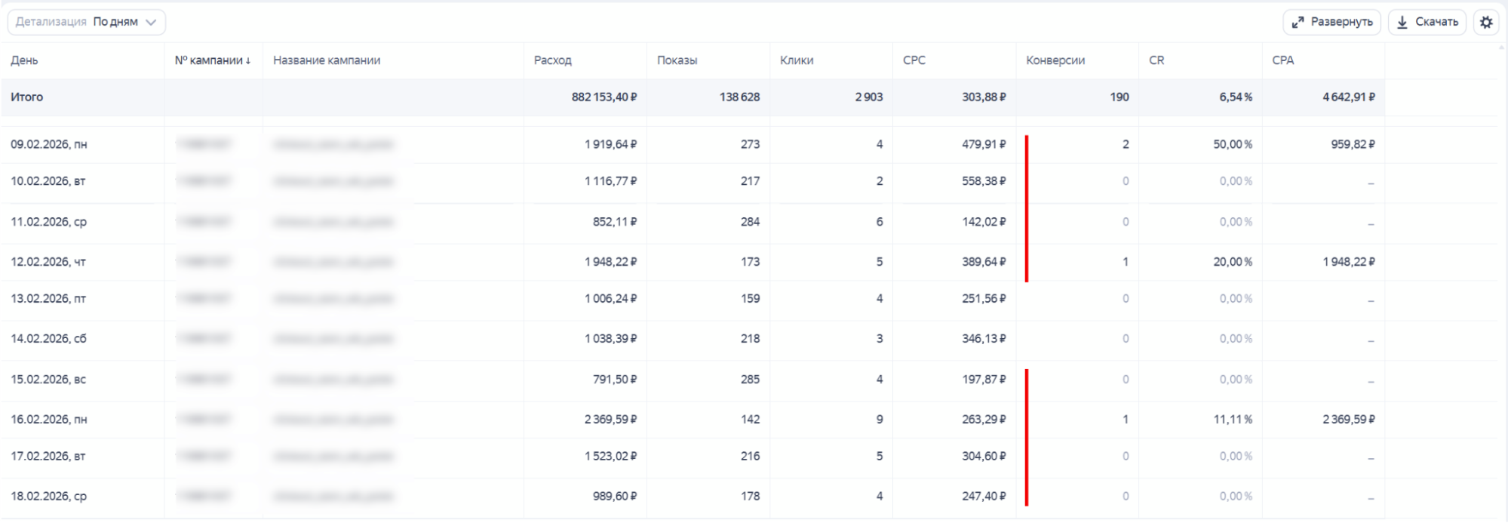Image resolution: width=1508 pixels, height=523 pixels.
Task: Click the CPC column header
Action: [x=914, y=60]
